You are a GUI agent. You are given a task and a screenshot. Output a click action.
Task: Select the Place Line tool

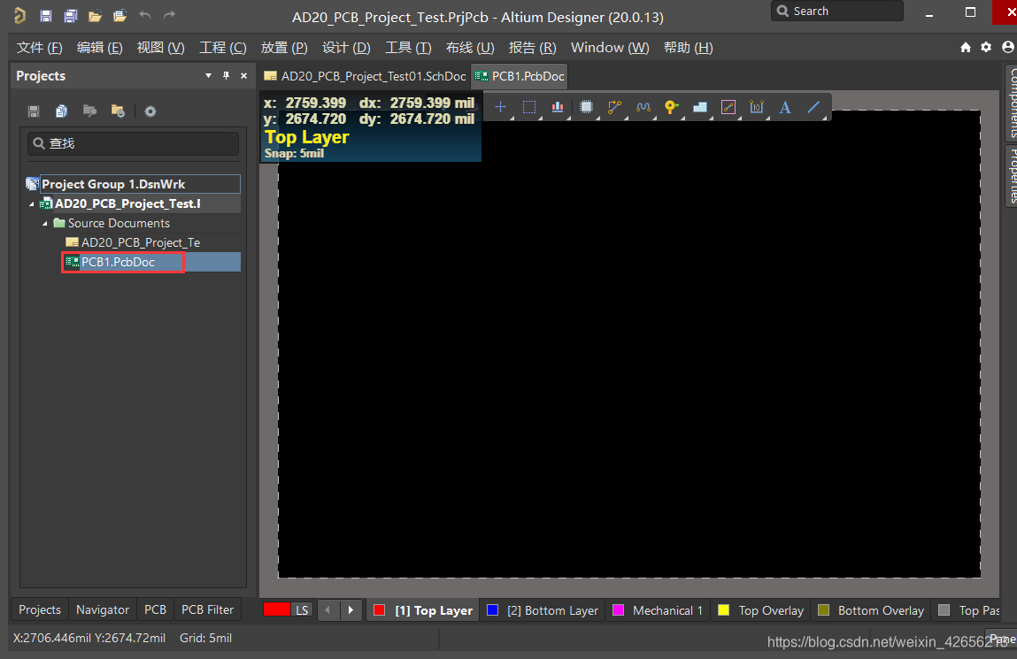(813, 107)
